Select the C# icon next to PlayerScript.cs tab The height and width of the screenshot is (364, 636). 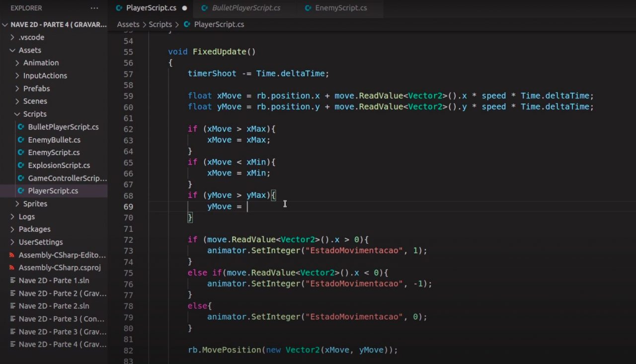119,8
